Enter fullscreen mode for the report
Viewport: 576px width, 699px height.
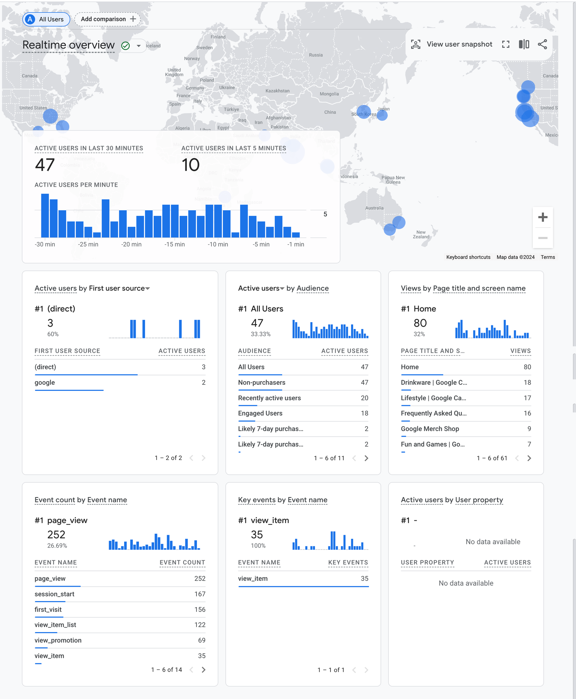click(506, 44)
